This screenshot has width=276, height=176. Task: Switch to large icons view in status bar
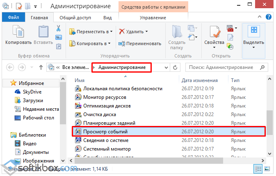266,168
